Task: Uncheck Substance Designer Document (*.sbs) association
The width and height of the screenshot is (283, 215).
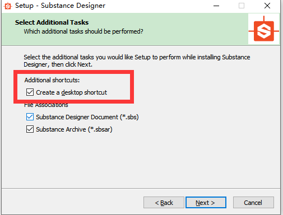Action: pyautogui.click(x=30, y=117)
